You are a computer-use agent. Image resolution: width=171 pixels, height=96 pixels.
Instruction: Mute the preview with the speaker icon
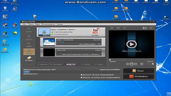[142, 64]
